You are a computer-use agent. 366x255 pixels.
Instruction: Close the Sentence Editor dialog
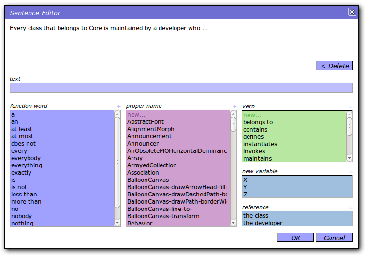[352, 12]
